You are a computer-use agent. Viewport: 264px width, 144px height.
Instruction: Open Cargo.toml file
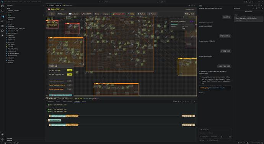11,38
